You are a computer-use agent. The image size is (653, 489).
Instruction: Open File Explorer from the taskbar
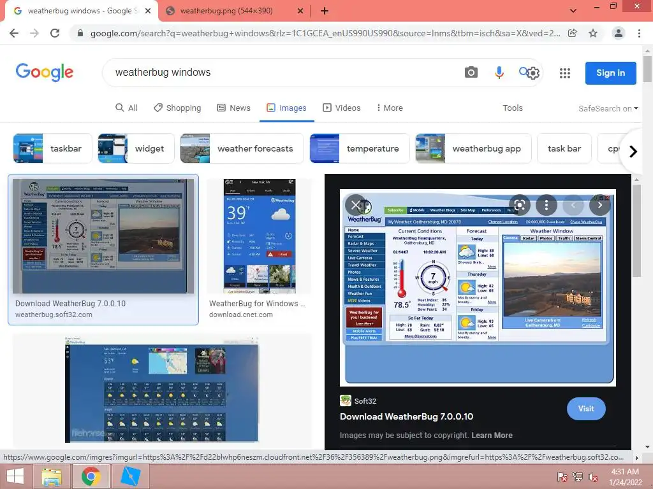tap(52, 476)
